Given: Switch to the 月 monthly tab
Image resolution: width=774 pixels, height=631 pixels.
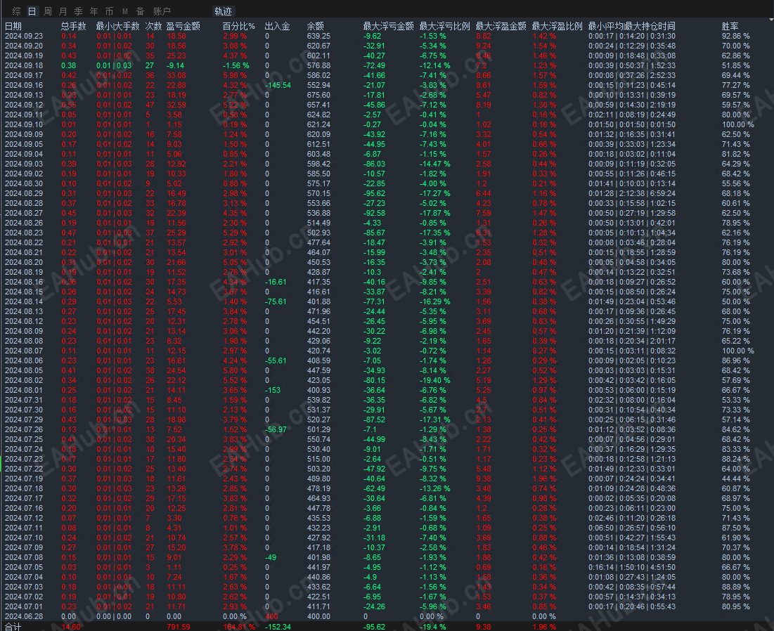Looking at the screenshot, I should click(63, 11).
